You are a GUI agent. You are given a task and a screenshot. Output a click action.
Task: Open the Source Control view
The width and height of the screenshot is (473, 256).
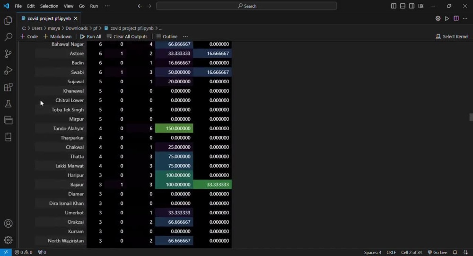8,54
